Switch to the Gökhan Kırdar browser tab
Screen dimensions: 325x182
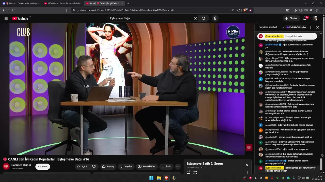tap(62, 3)
